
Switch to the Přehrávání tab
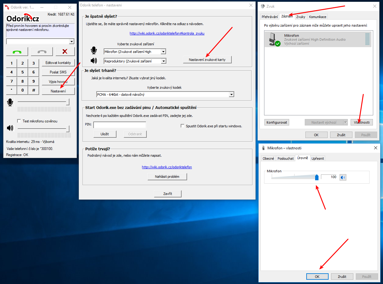pos(270,17)
